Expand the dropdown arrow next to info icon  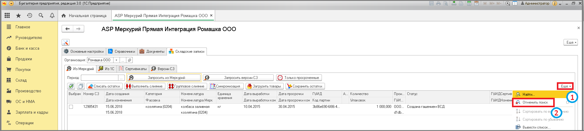pos(560,4)
